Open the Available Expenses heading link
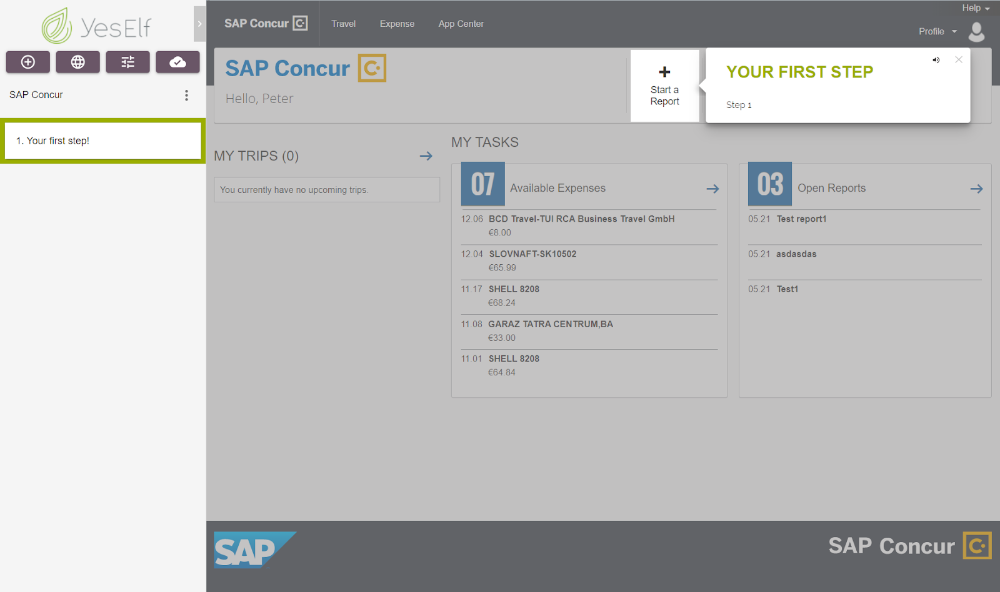 (x=557, y=188)
